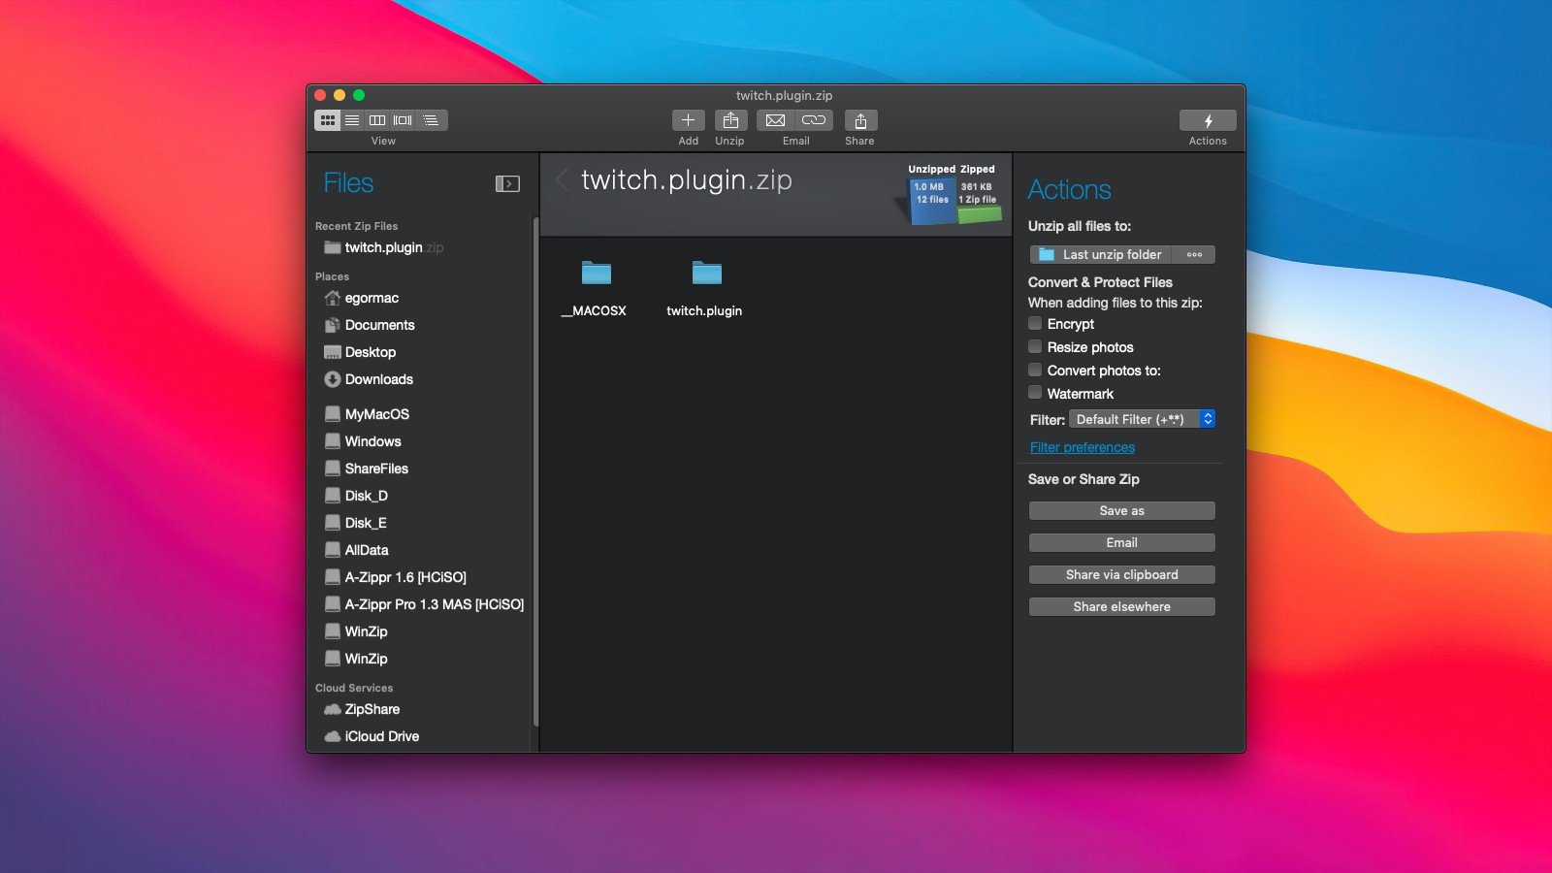Open the Last unzip folder selector
The height and width of the screenshot is (873, 1552).
pos(1101,254)
